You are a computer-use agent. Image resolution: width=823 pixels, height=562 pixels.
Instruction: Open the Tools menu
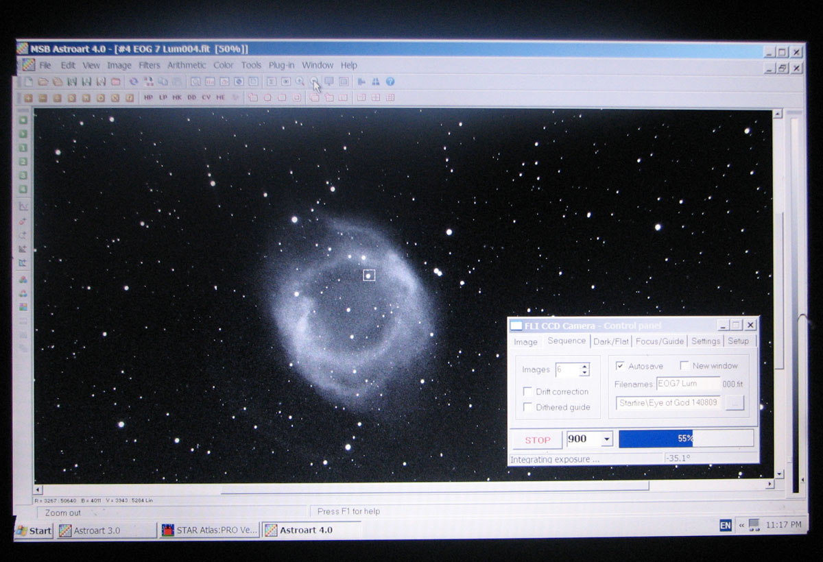click(x=251, y=65)
